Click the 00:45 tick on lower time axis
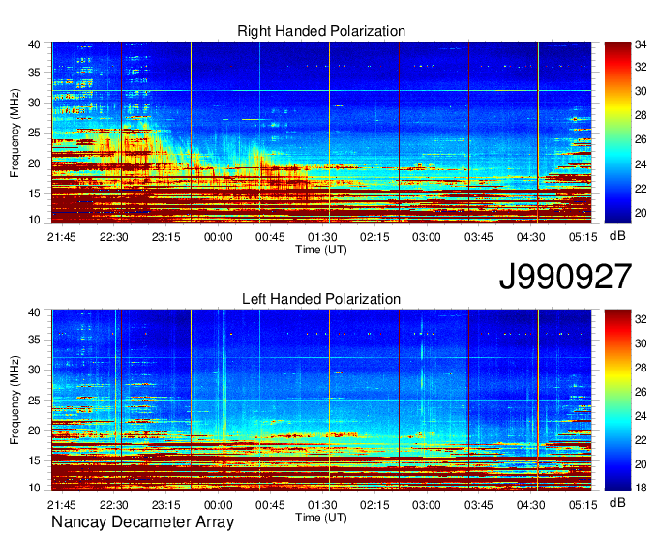 270,505
